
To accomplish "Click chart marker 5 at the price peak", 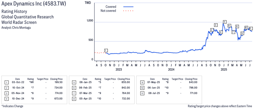I will click(225, 22).
